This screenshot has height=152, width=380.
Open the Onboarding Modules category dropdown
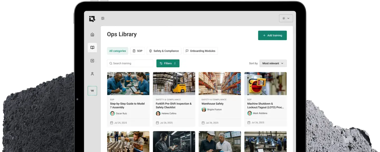coord(200,51)
